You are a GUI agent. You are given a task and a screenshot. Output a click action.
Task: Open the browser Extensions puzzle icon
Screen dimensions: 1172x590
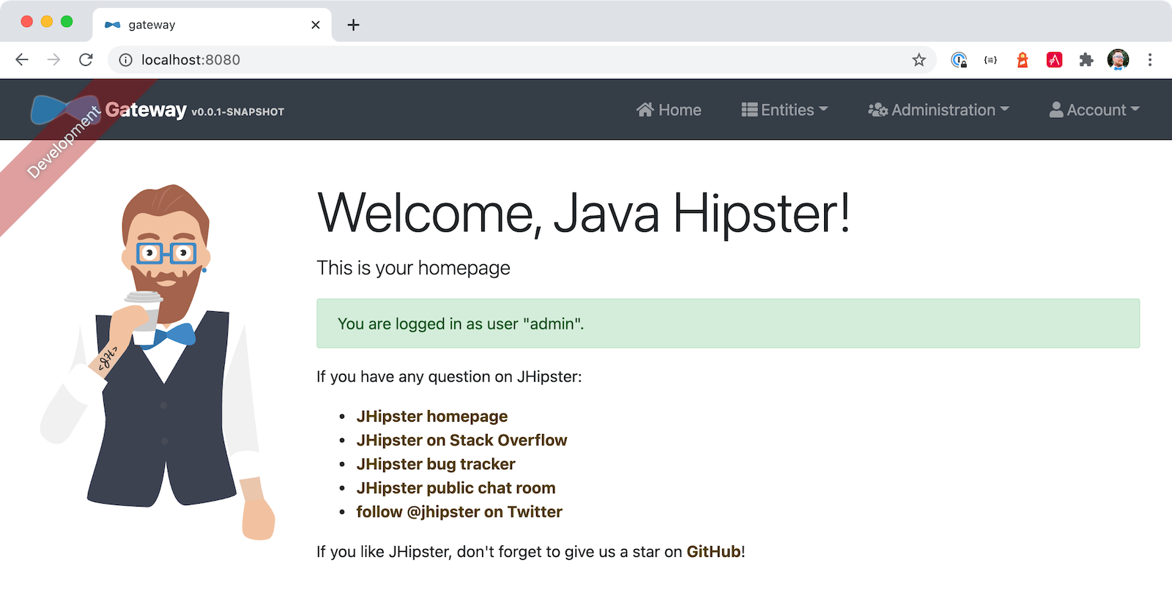point(1086,60)
